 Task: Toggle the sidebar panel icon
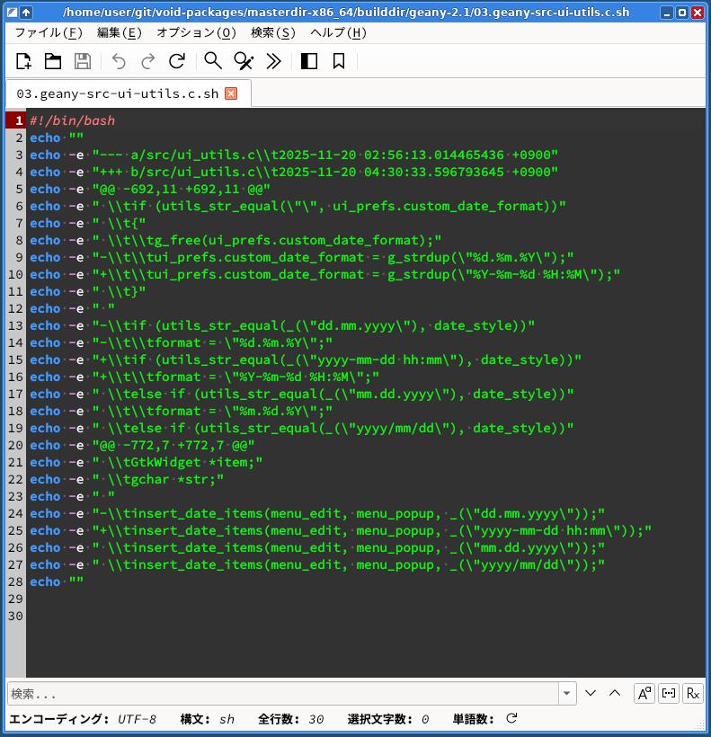[x=308, y=61]
